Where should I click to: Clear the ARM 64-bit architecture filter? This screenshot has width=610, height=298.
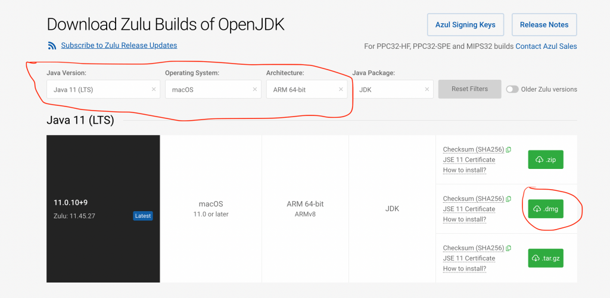pos(341,89)
